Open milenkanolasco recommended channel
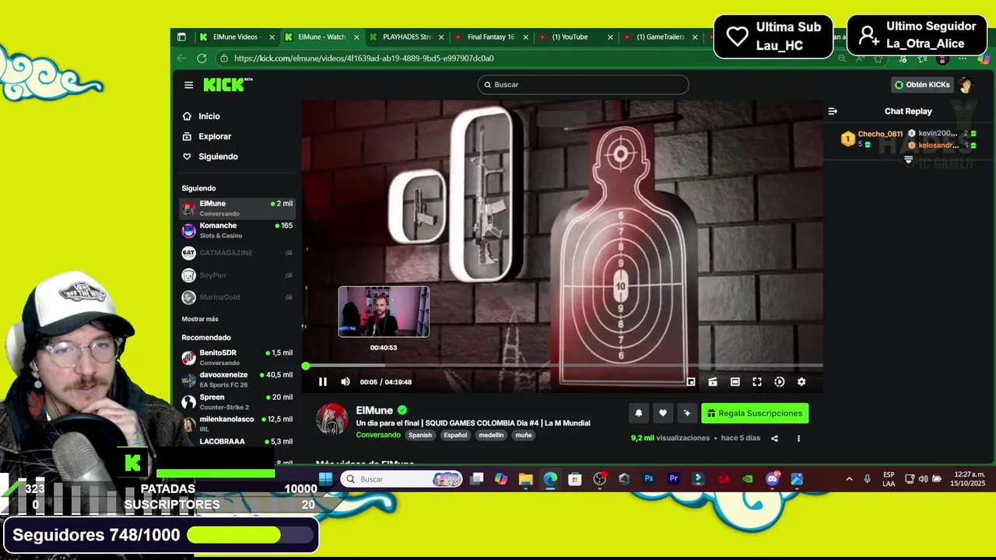996x560 pixels. (237, 424)
